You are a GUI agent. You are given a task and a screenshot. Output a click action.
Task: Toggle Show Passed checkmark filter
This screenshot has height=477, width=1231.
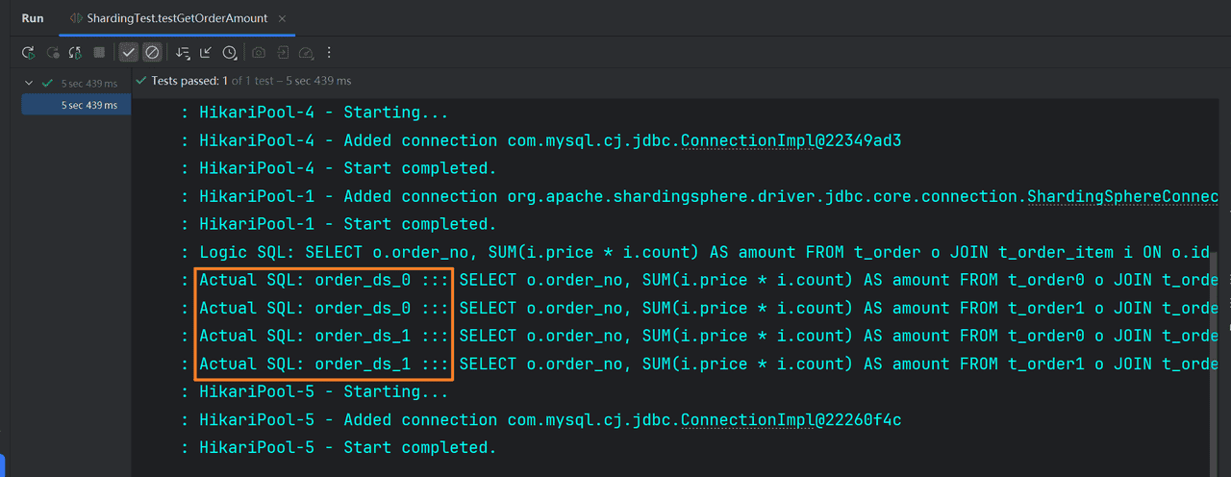[129, 53]
